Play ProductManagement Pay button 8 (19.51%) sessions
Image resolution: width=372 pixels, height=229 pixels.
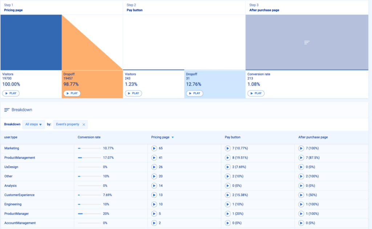pos(227,158)
